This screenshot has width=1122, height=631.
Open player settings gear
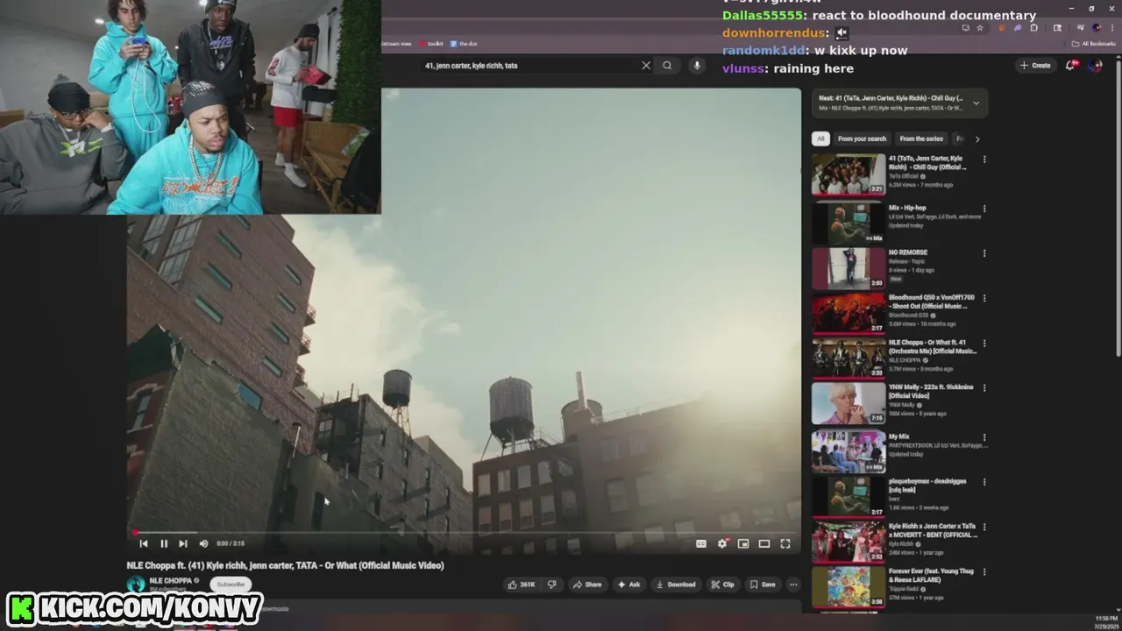click(722, 543)
